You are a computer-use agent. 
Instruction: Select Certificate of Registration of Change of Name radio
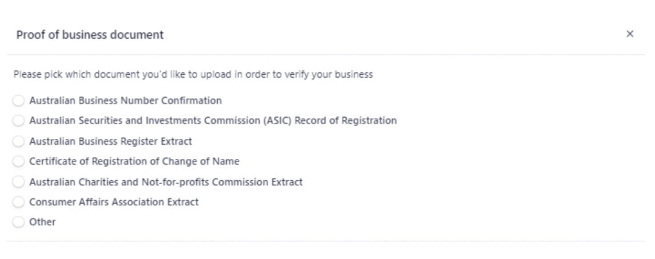18,161
